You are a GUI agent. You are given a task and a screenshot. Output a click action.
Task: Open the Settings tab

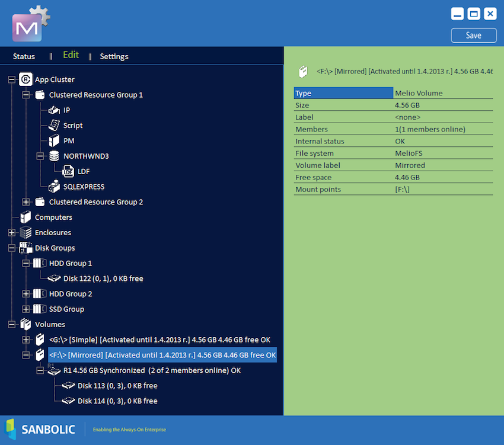coord(114,56)
